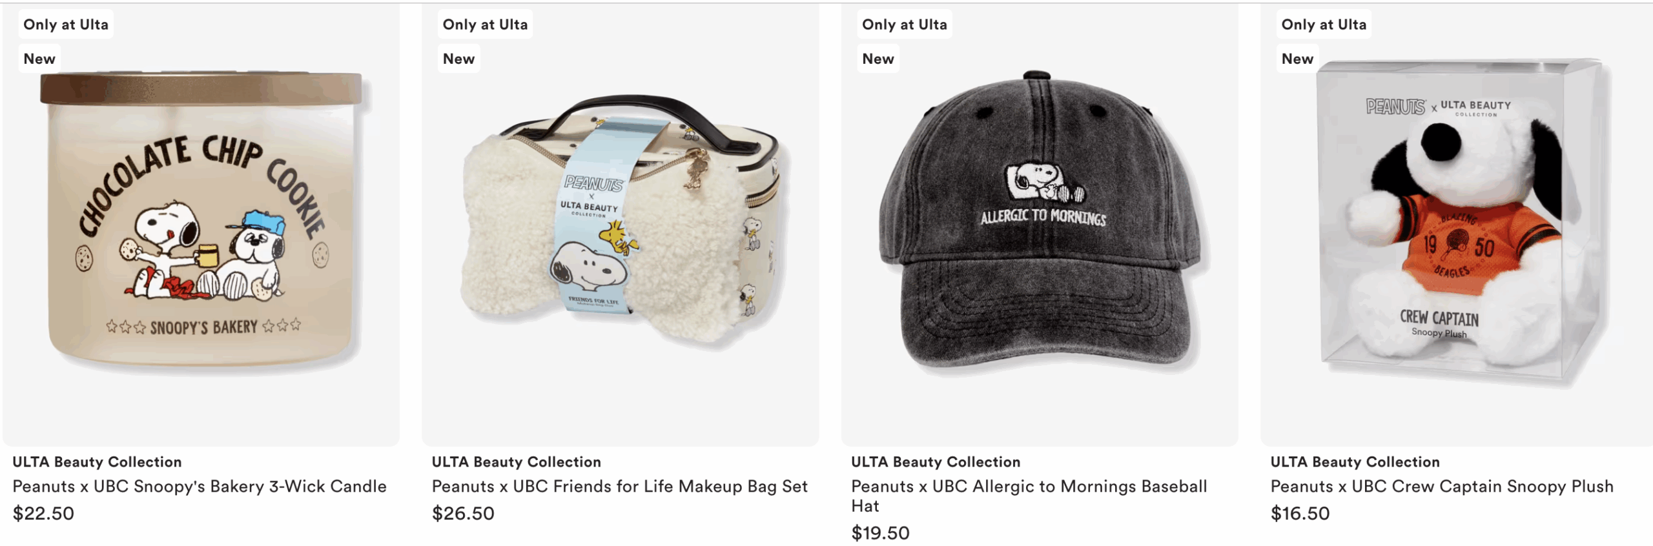Open the Crew Captain Snoopy Plush image
The width and height of the screenshot is (1653, 546).
coord(1457,225)
